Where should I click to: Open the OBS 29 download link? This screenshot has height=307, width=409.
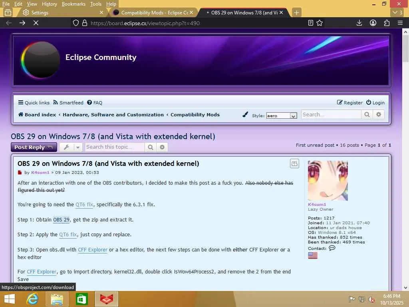coord(61,220)
